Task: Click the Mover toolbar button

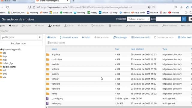Action: (x=40, y=25)
